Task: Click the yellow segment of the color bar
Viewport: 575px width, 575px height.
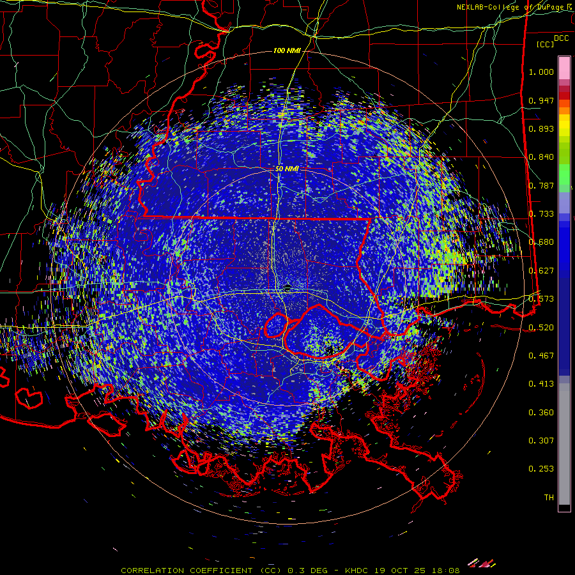Action: 564,125
